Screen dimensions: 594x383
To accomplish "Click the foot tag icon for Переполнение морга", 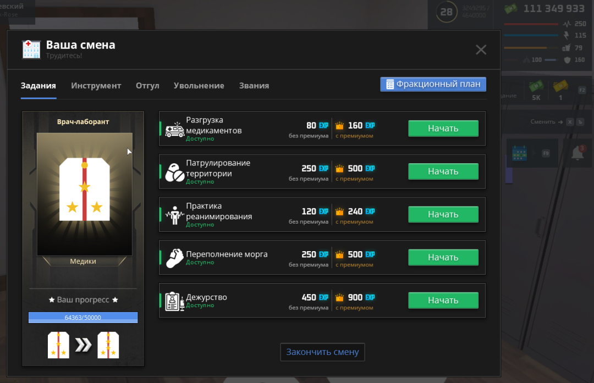I will tap(174, 258).
